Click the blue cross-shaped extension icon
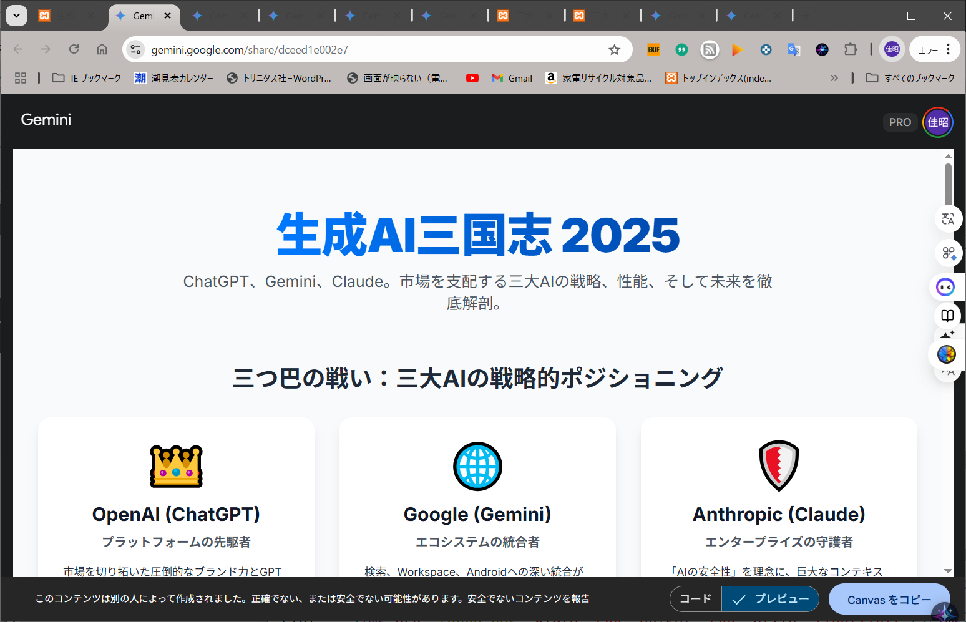The width and height of the screenshot is (966, 622). pos(766,49)
